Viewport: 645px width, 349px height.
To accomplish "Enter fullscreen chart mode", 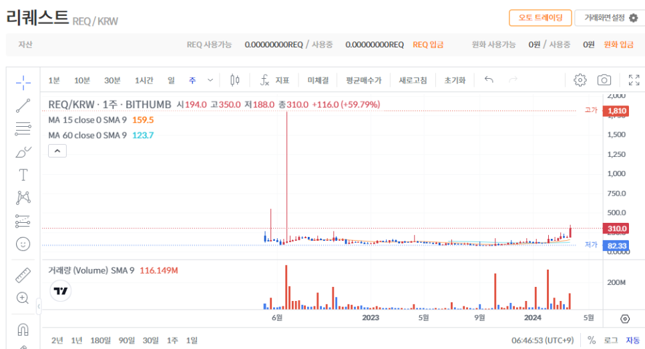I will click(634, 80).
